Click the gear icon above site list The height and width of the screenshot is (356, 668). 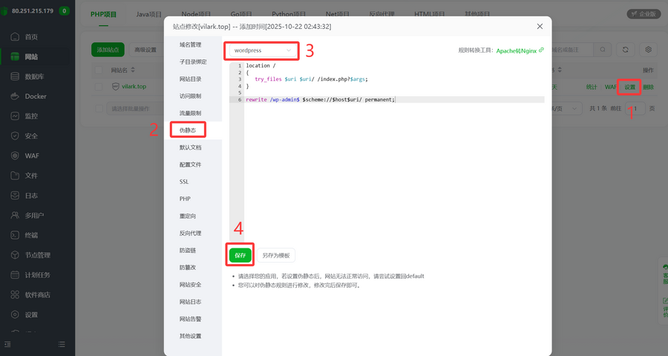(648, 50)
